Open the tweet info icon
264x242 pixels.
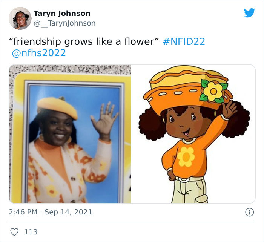(249, 212)
